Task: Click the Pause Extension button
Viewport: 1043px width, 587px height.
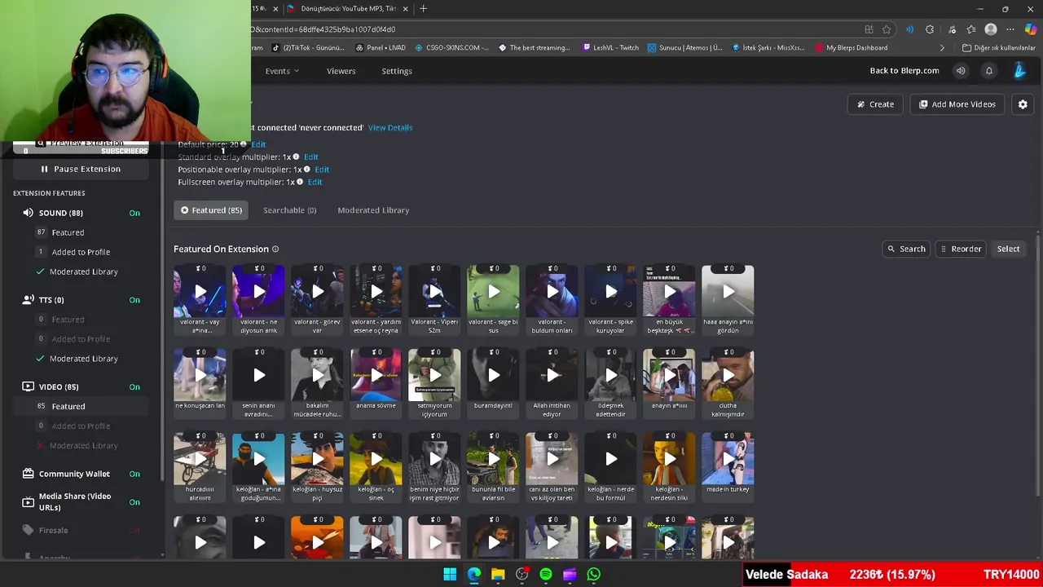Action: click(x=81, y=169)
